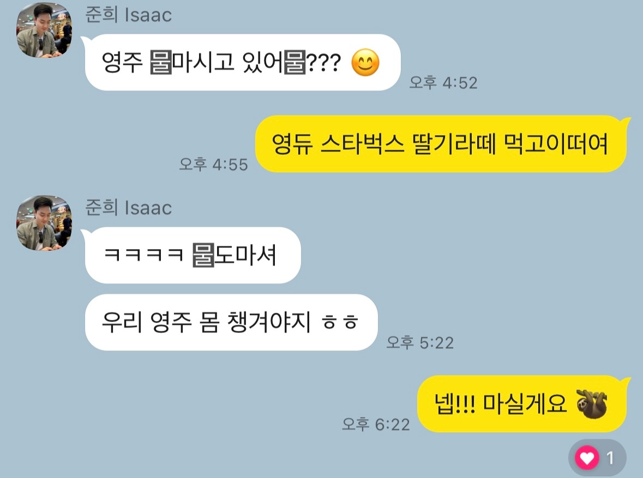Click the 오후 5:22 timestamp

[x=420, y=343]
